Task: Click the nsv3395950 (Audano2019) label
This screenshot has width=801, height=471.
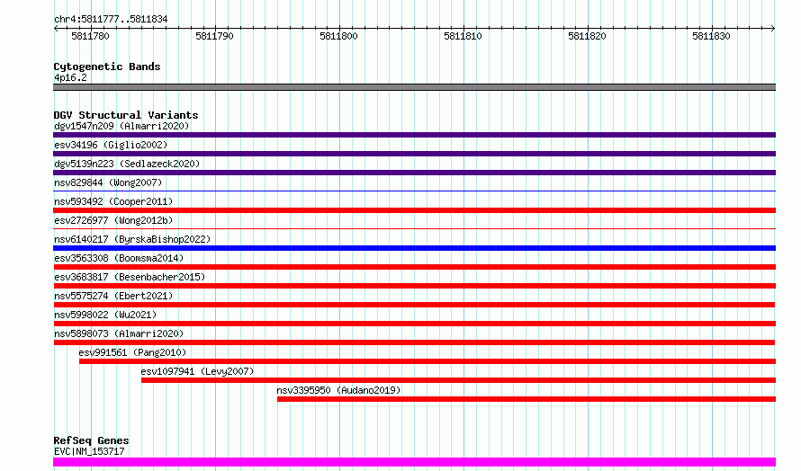Action: pyautogui.click(x=338, y=390)
